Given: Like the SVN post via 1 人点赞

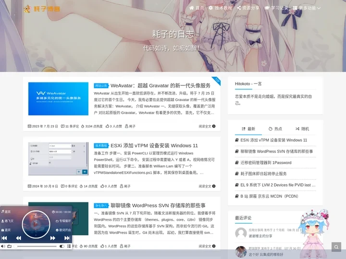Looking at the screenshot, I should click(108, 246).
